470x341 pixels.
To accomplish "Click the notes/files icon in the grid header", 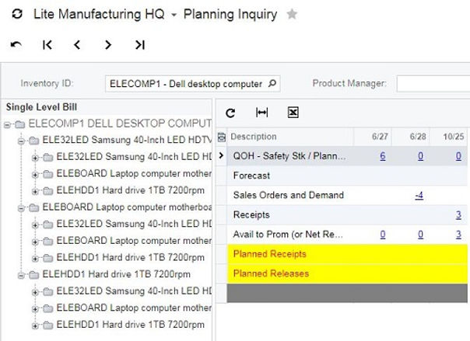I will click(x=221, y=137).
